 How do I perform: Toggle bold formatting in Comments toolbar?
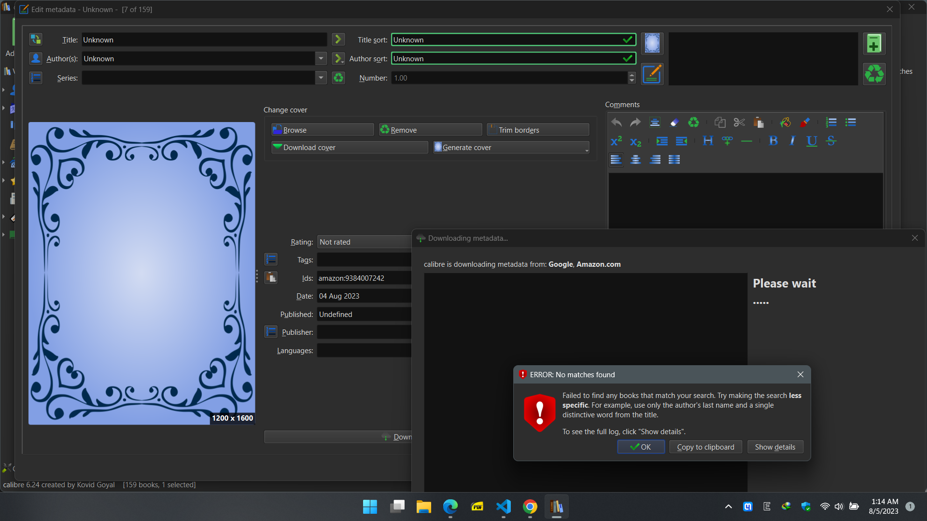click(x=773, y=141)
